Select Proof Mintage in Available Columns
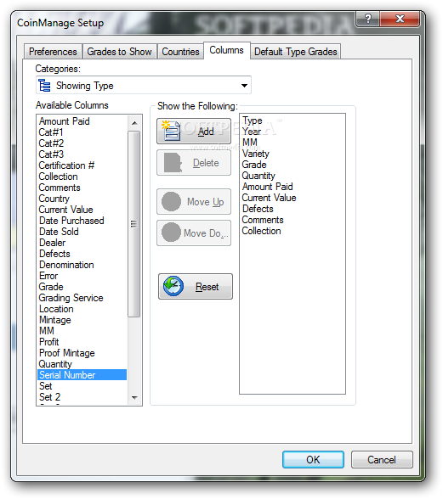The image size is (443, 499). click(x=82, y=353)
